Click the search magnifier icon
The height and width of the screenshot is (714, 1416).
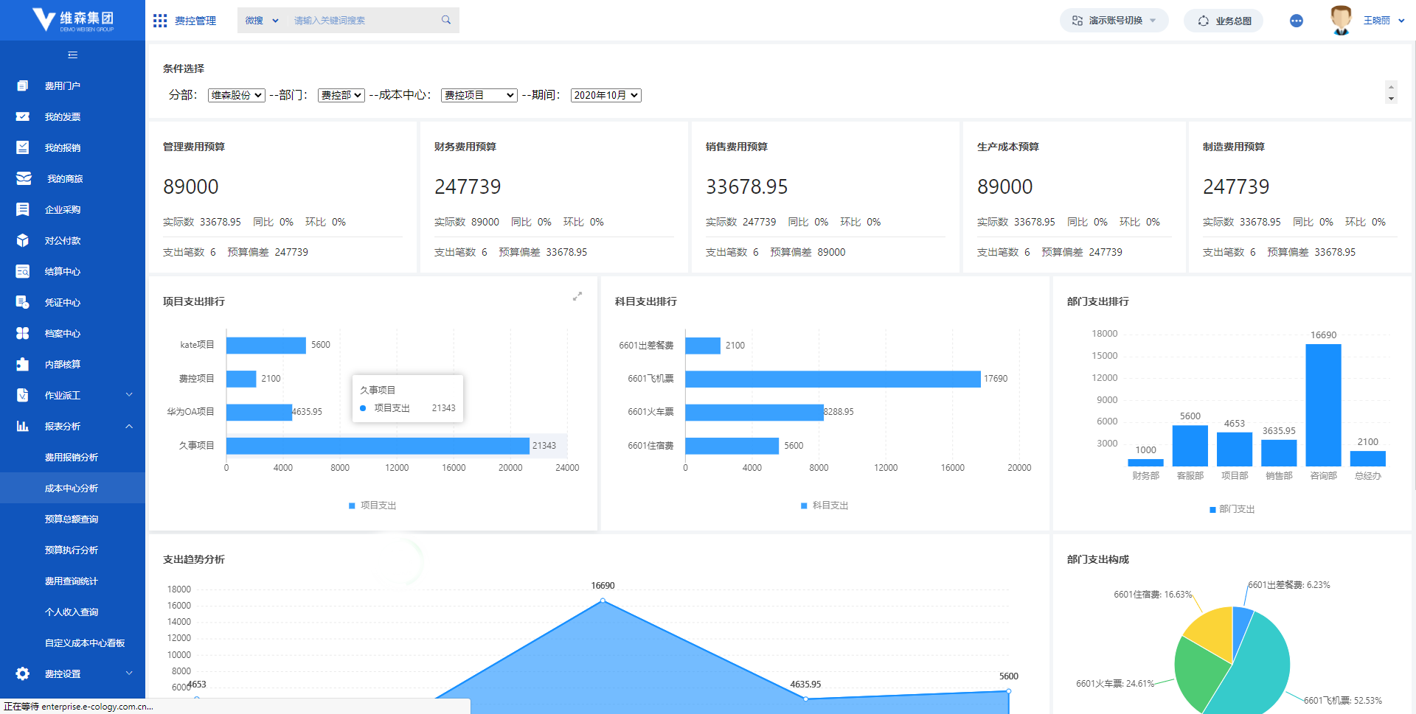(446, 20)
